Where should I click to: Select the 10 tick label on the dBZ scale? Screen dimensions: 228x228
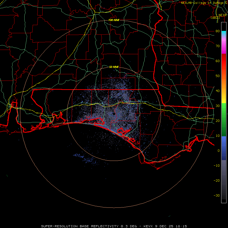coord(218,136)
